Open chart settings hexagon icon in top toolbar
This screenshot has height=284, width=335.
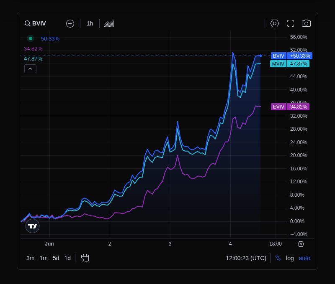[275, 23]
